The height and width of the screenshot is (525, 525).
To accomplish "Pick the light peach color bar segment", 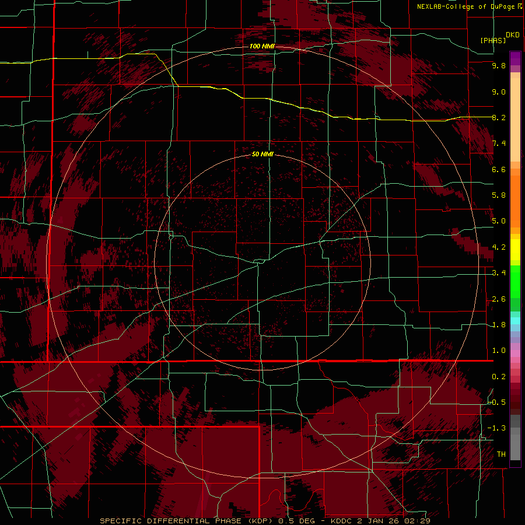I will pos(515,120).
